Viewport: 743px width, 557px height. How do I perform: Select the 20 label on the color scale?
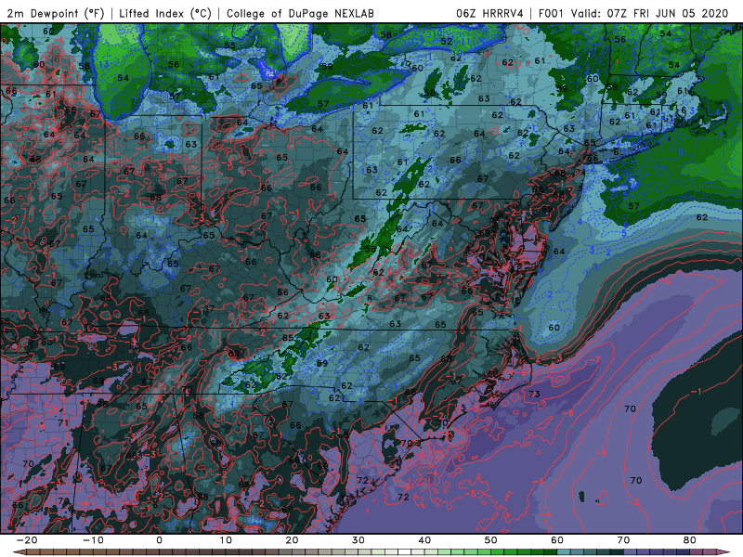[x=292, y=540]
